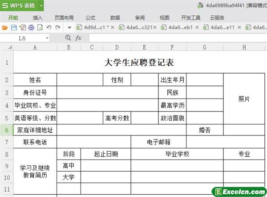Click the Select All corner triangle
The height and width of the screenshot is (197, 267).
[x=10, y=47]
